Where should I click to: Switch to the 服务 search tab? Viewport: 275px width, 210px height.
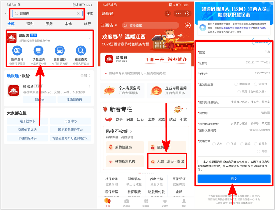[x=49, y=24]
